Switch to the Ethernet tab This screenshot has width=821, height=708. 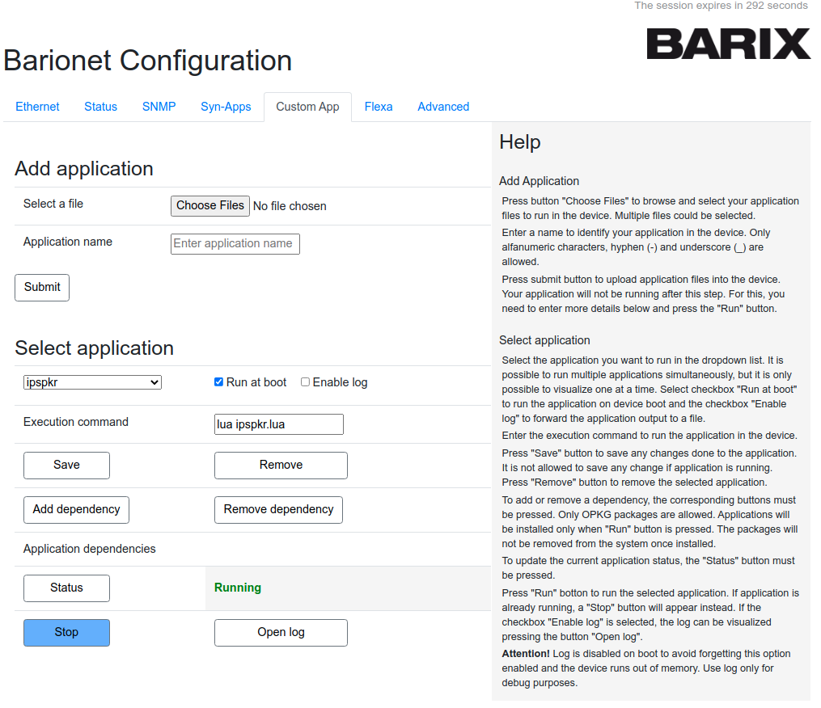[37, 107]
